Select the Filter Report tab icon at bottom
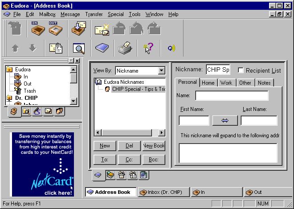 [133, 175]
